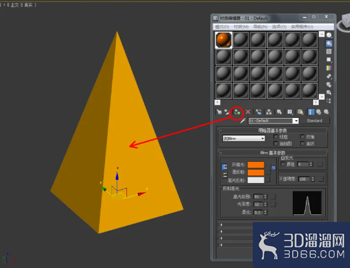Click the specular 高光反射 map button
The width and height of the screenshot is (350, 268).
point(268,179)
